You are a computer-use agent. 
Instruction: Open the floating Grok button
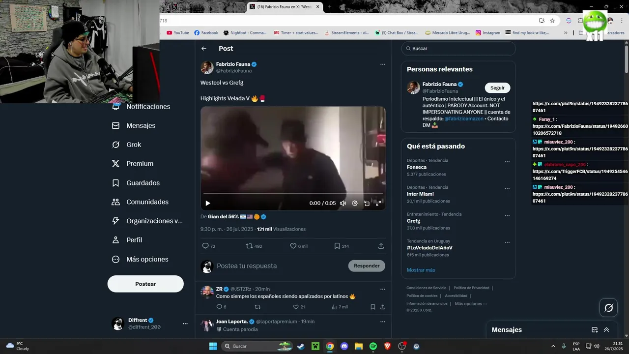608,308
